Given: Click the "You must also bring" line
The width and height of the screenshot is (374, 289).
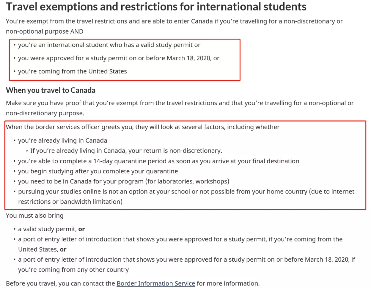Looking at the screenshot, I should tap(35, 216).
